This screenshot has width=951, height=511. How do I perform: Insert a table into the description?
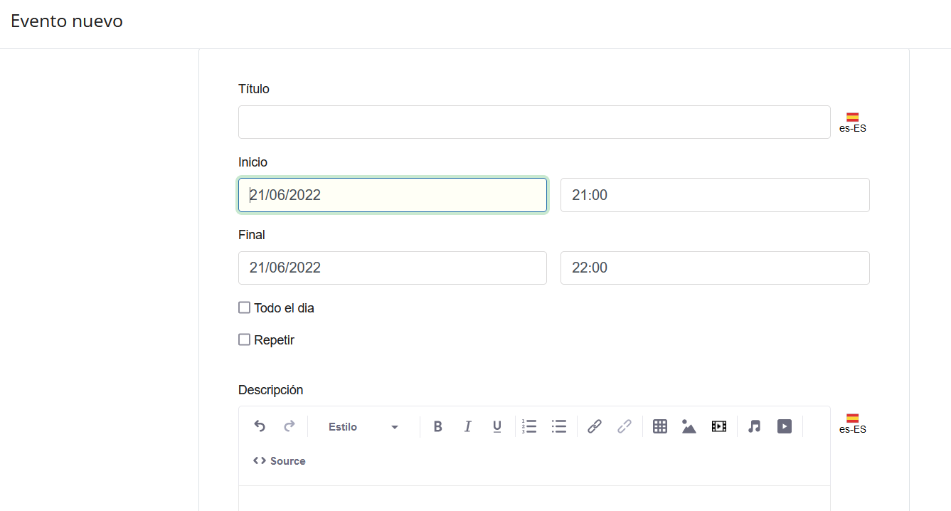click(660, 426)
